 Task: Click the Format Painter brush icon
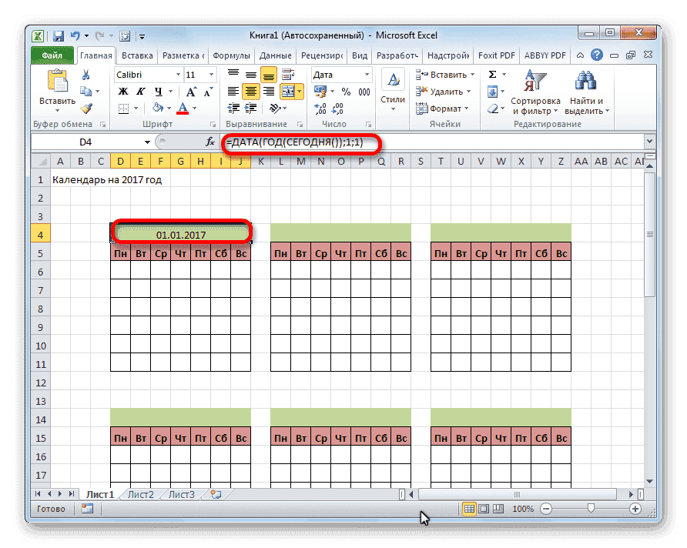coord(86,109)
